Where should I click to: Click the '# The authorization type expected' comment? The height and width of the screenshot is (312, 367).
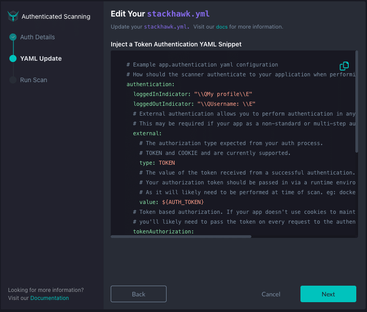pos(231,143)
